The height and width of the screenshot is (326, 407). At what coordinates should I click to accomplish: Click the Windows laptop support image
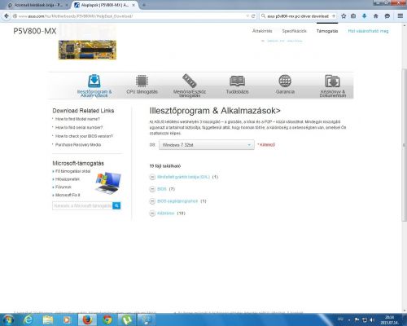(x=108, y=183)
